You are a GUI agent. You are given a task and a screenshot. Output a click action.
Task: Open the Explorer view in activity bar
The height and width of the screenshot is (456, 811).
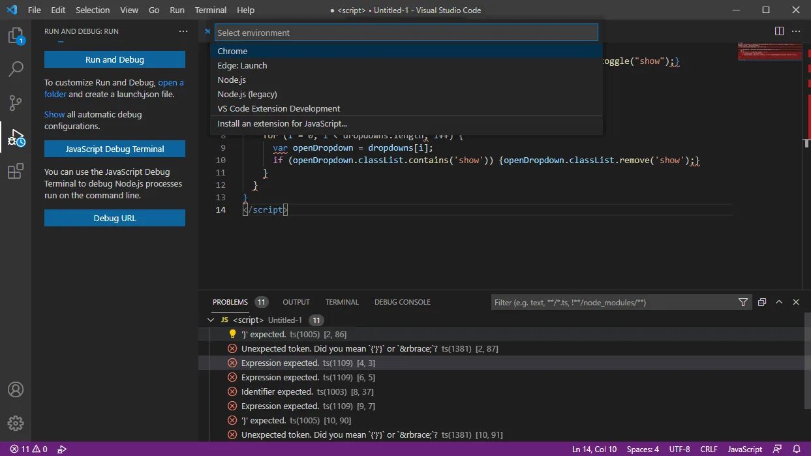(16, 36)
